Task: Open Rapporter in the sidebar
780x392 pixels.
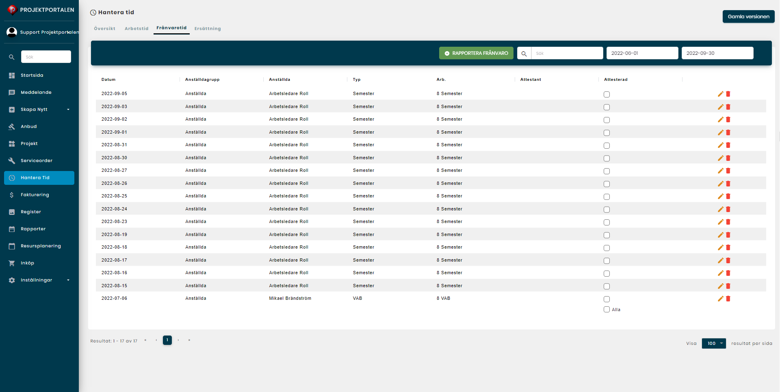Action: coord(39,229)
